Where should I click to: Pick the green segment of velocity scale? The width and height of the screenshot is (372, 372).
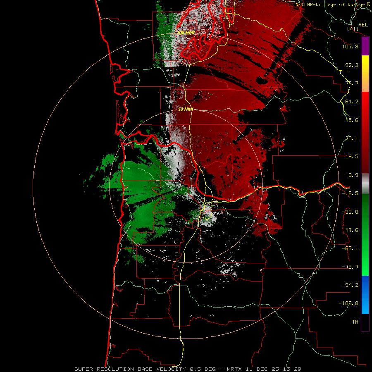365,235
